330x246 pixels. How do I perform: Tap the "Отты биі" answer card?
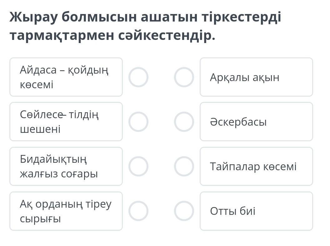pyautogui.click(x=256, y=211)
